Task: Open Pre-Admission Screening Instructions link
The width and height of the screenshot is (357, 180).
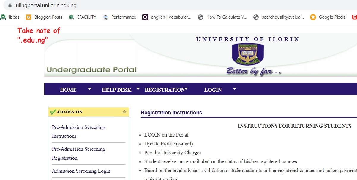Action: pyautogui.click(x=78, y=132)
